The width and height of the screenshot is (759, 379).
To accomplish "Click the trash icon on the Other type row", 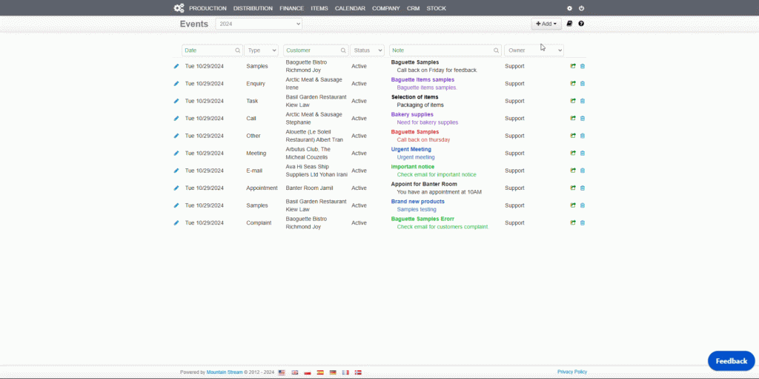I will pyautogui.click(x=583, y=136).
